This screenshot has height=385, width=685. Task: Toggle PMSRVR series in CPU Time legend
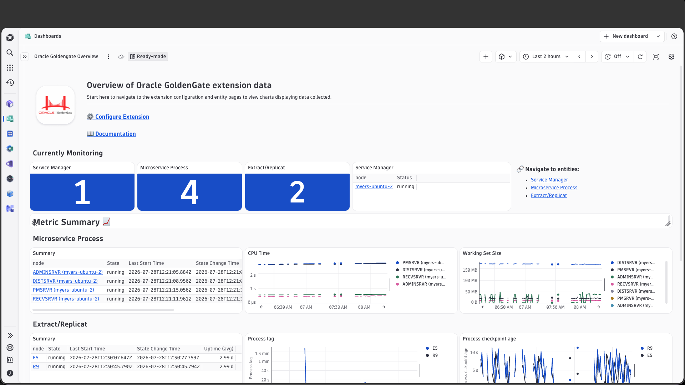(x=420, y=263)
